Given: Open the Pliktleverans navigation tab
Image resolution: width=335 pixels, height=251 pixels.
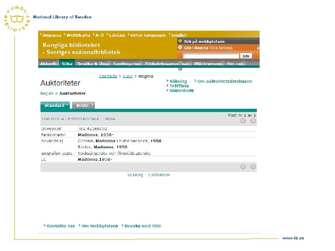Looking at the screenshot, I should coord(208,64).
